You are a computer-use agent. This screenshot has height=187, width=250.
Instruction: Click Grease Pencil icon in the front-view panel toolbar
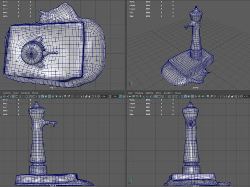[x=151, y=96]
